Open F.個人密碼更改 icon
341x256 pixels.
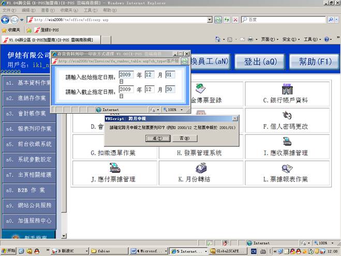point(286,115)
